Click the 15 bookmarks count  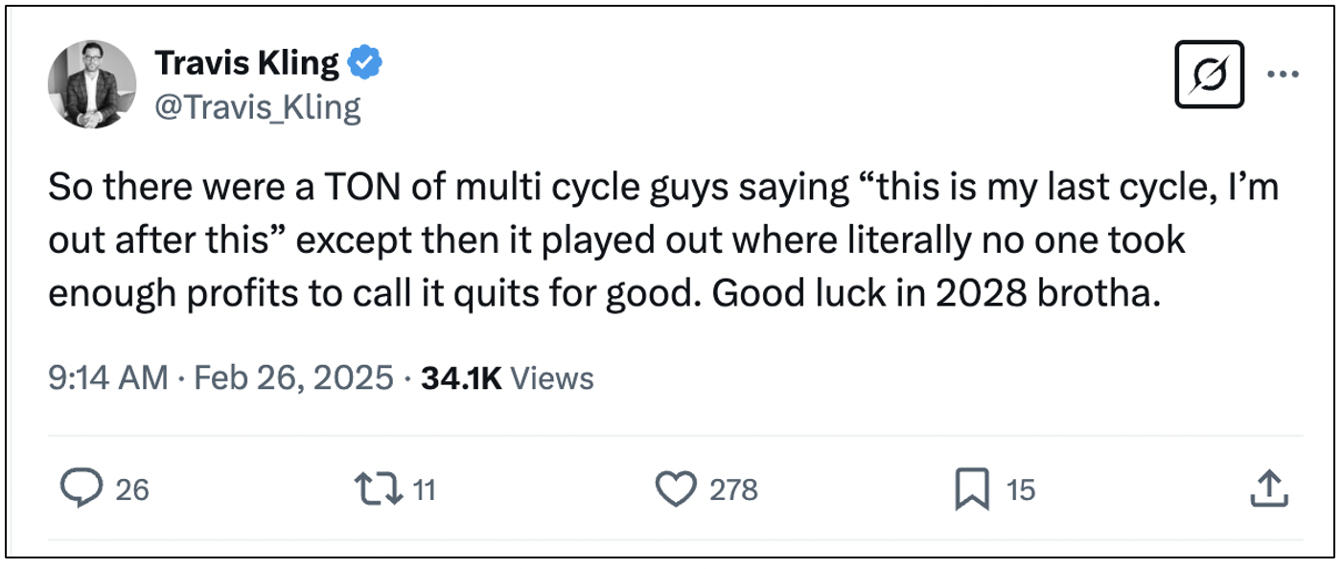click(1021, 490)
